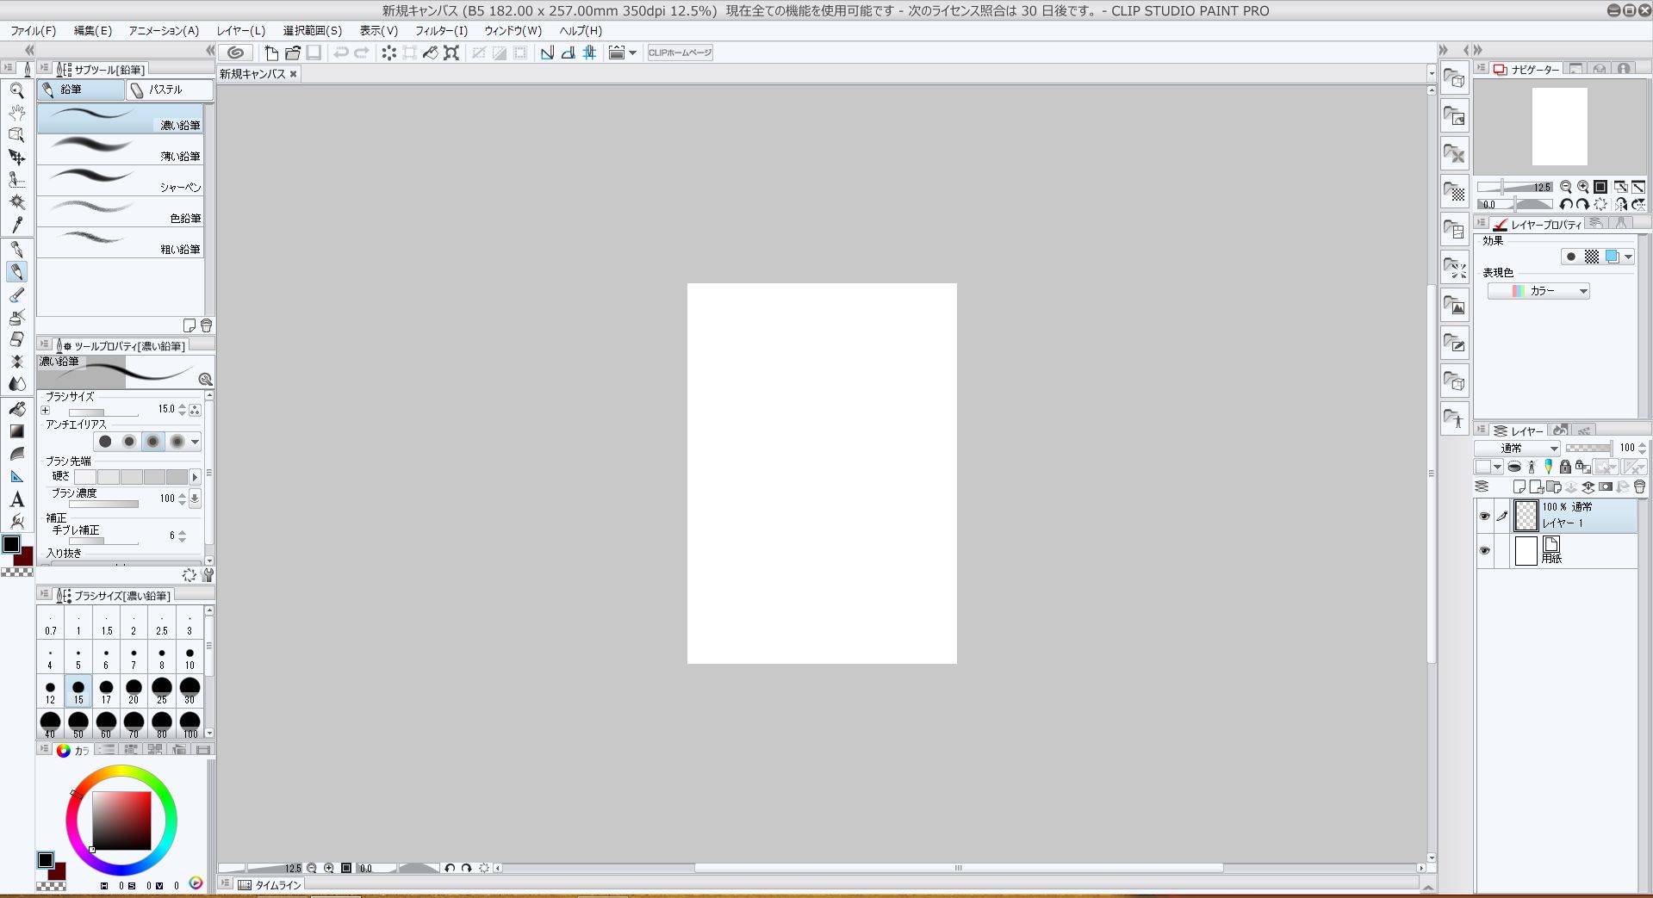Select the Zoom magnifier tool
Image resolution: width=1653 pixels, height=898 pixels.
(16, 90)
